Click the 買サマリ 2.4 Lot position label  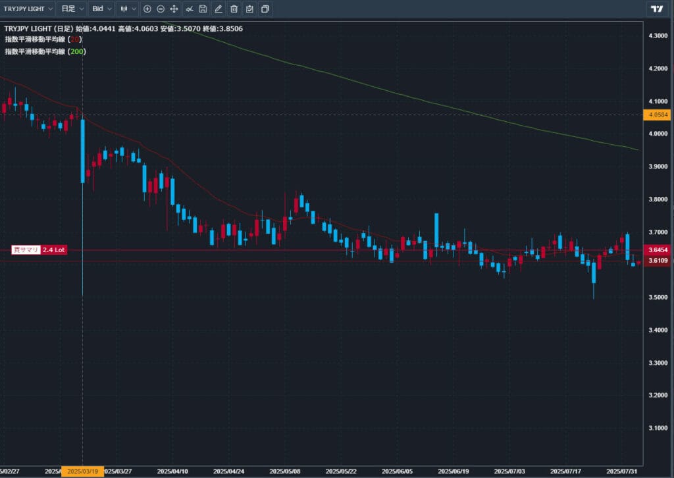pyautogui.click(x=39, y=250)
